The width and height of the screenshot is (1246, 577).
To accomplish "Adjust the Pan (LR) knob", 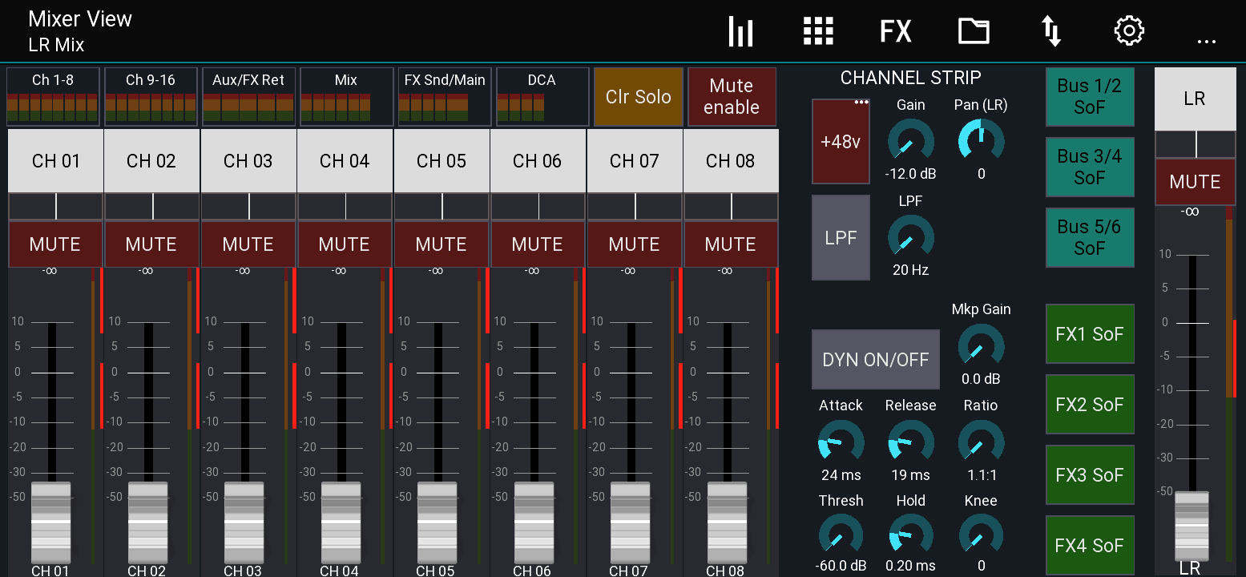I will pyautogui.click(x=981, y=142).
